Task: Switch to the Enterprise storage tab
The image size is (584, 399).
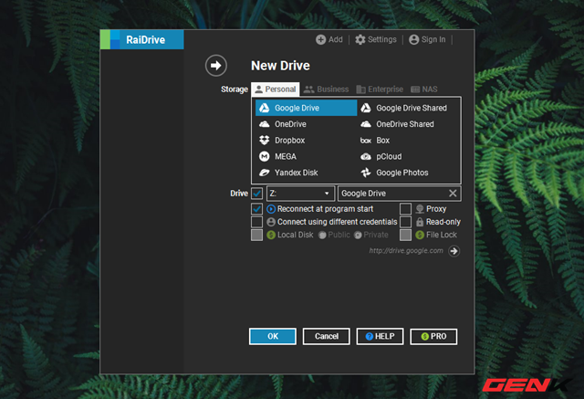Action: (x=380, y=89)
